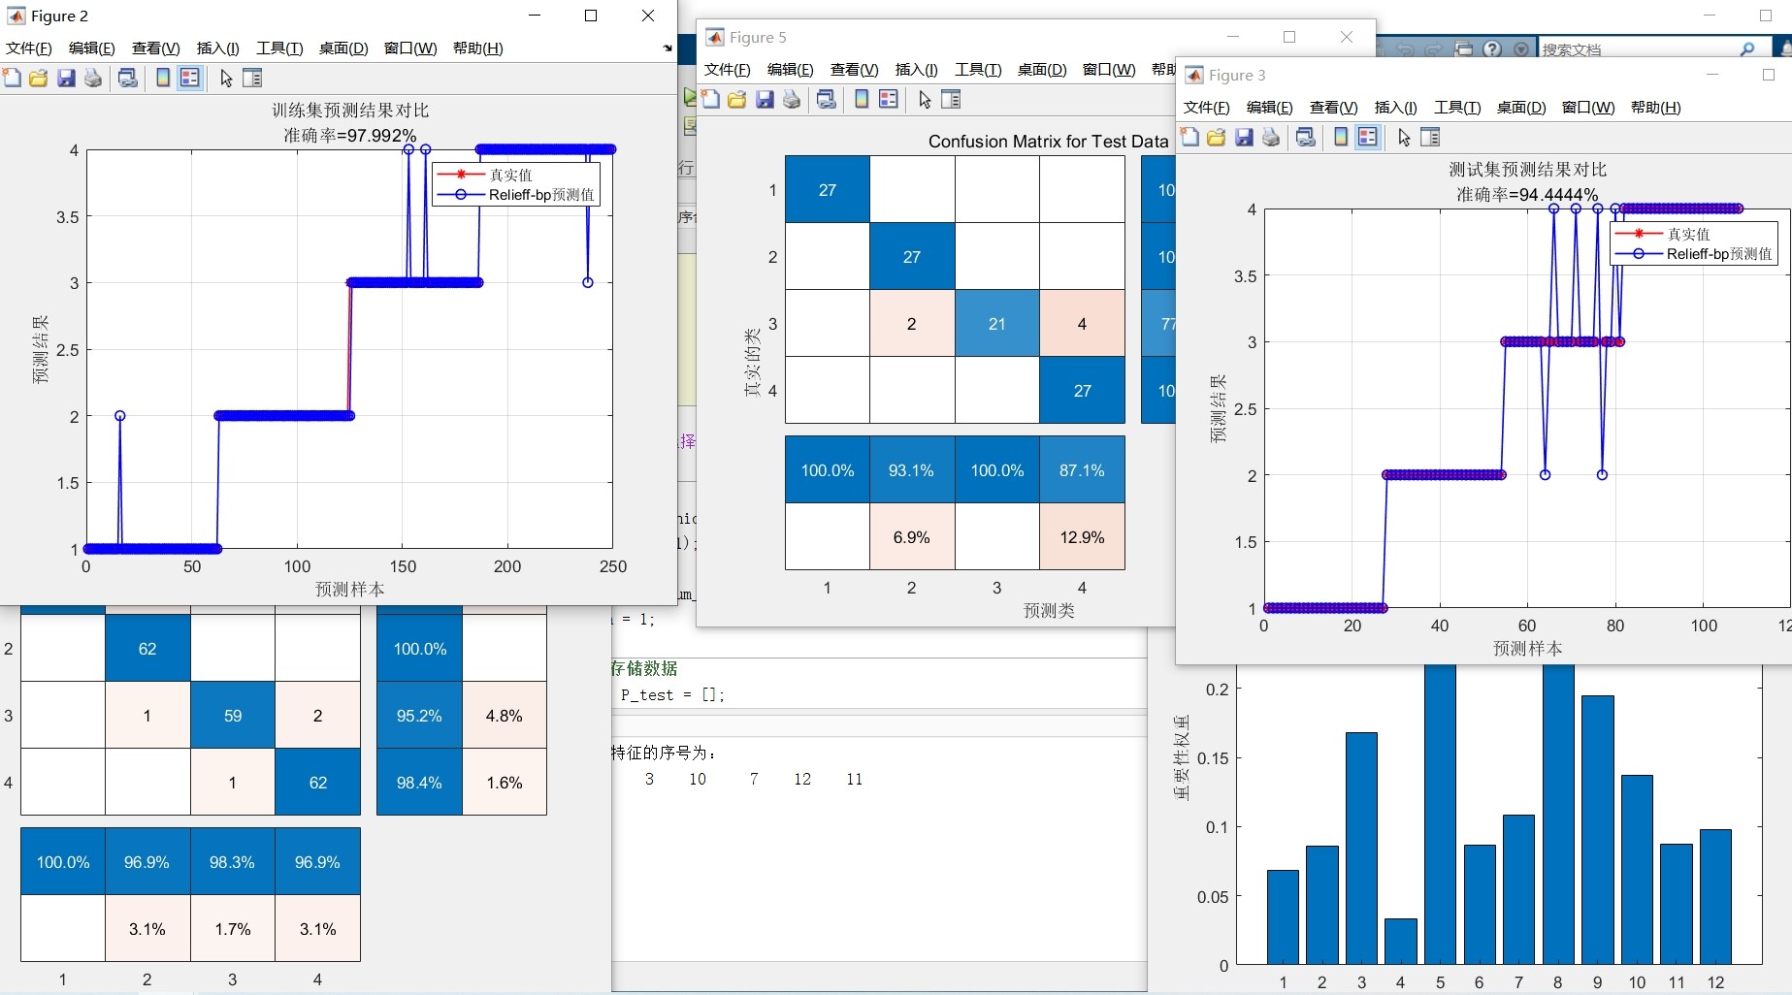
Task: Expand Figure 2 toolbar dock arrow
Action: pos(668,48)
